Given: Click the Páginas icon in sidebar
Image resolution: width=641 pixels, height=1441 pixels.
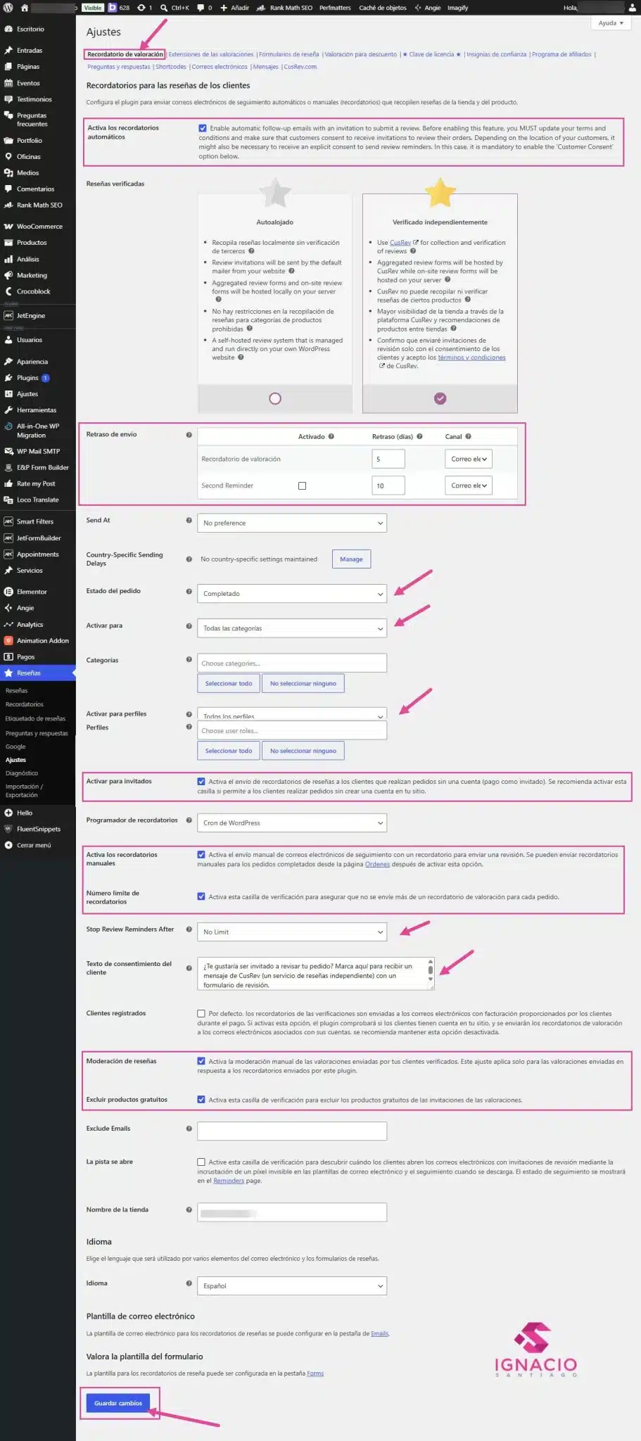Looking at the screenshot, I should tap(8, 67).
